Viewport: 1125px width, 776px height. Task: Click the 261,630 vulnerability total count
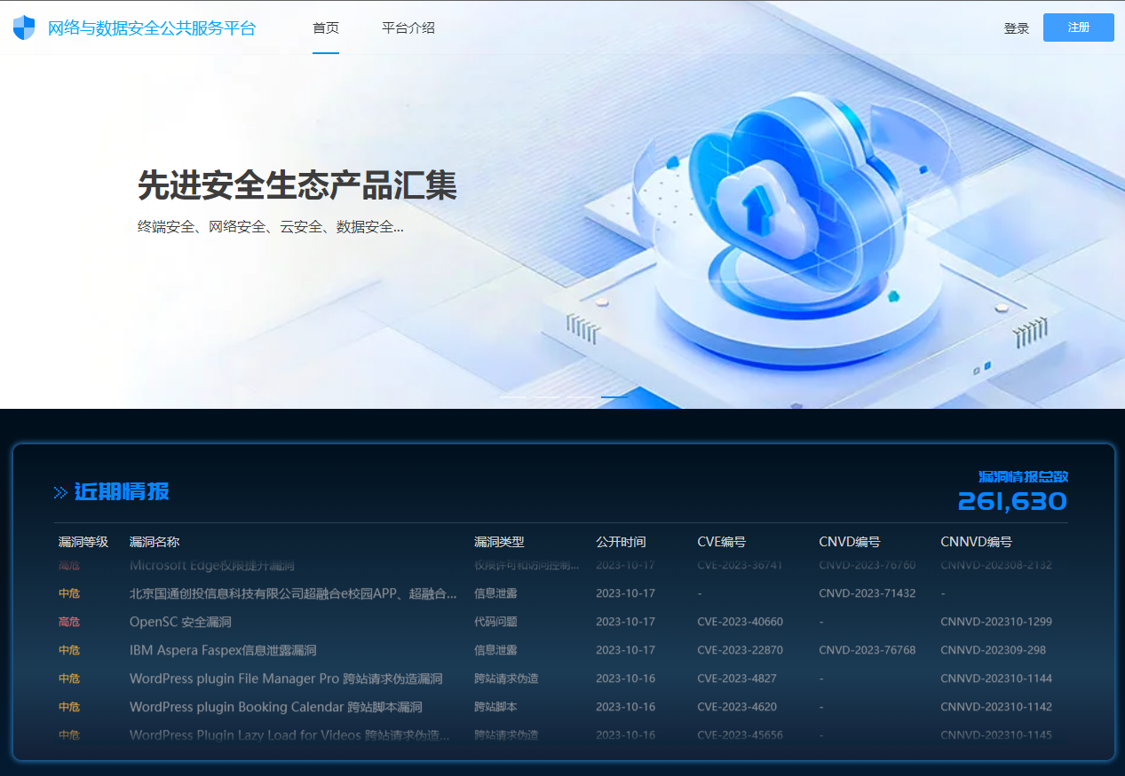point(1012,502)
